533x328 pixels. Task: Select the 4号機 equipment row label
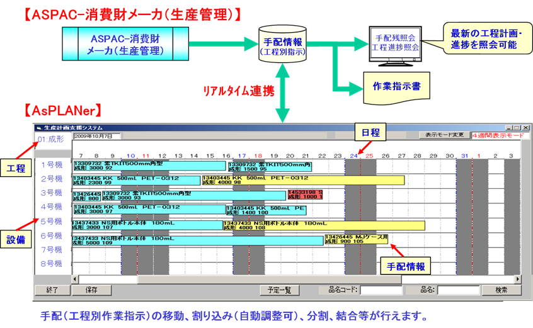52,206
